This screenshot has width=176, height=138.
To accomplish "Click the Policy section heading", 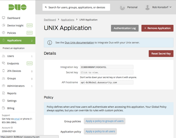I will click(x=49, y=97).
